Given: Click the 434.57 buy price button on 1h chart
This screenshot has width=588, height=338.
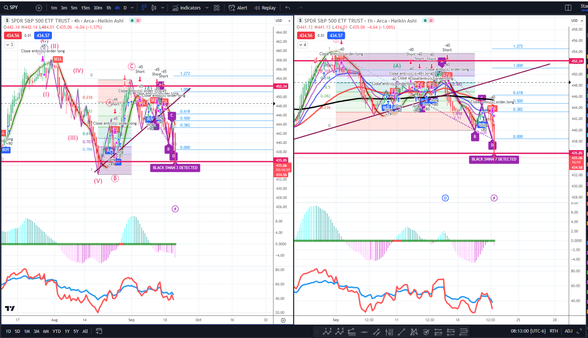Looking at the screenshot, I should (x=336, y=35).
